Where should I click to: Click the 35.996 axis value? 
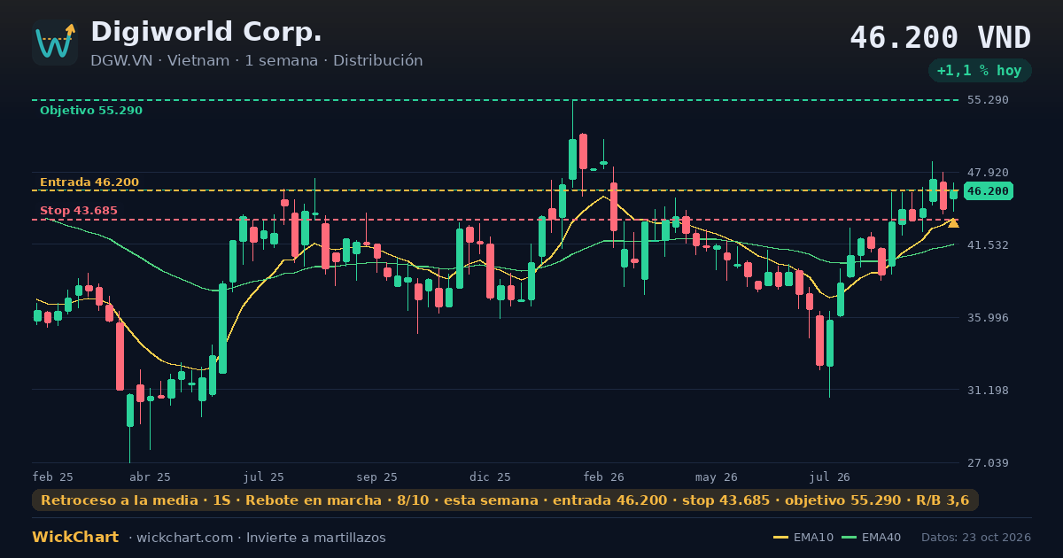pyautogui.click(x=988, y=318)
